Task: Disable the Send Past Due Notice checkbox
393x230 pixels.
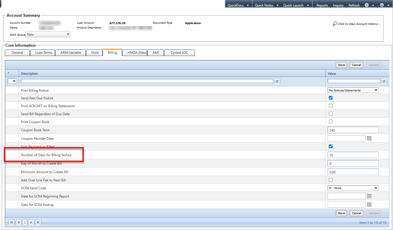Action: 331,98
